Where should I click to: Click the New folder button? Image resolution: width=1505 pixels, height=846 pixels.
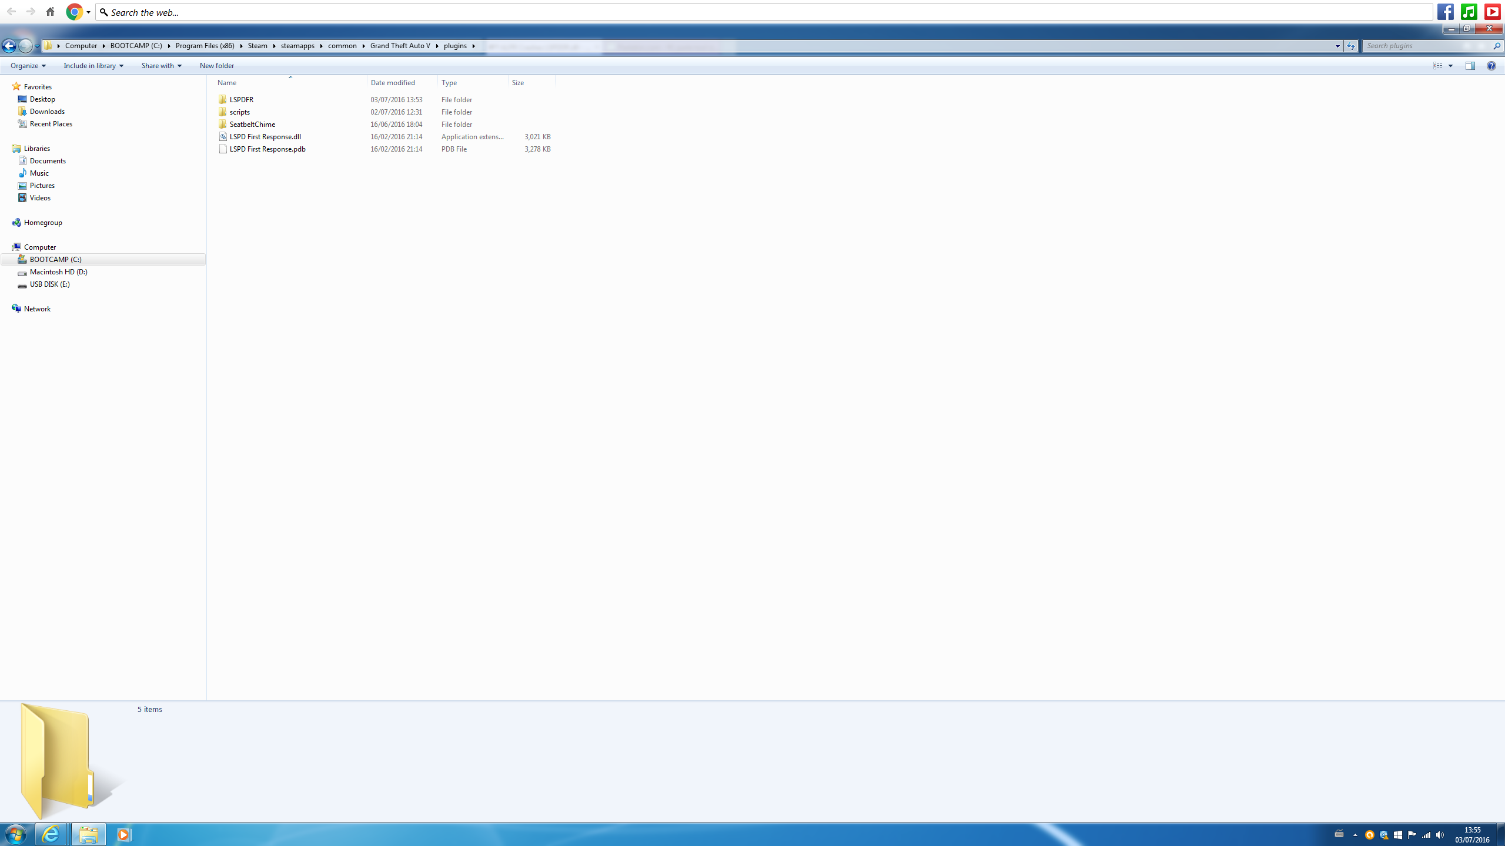click(216, 66)
